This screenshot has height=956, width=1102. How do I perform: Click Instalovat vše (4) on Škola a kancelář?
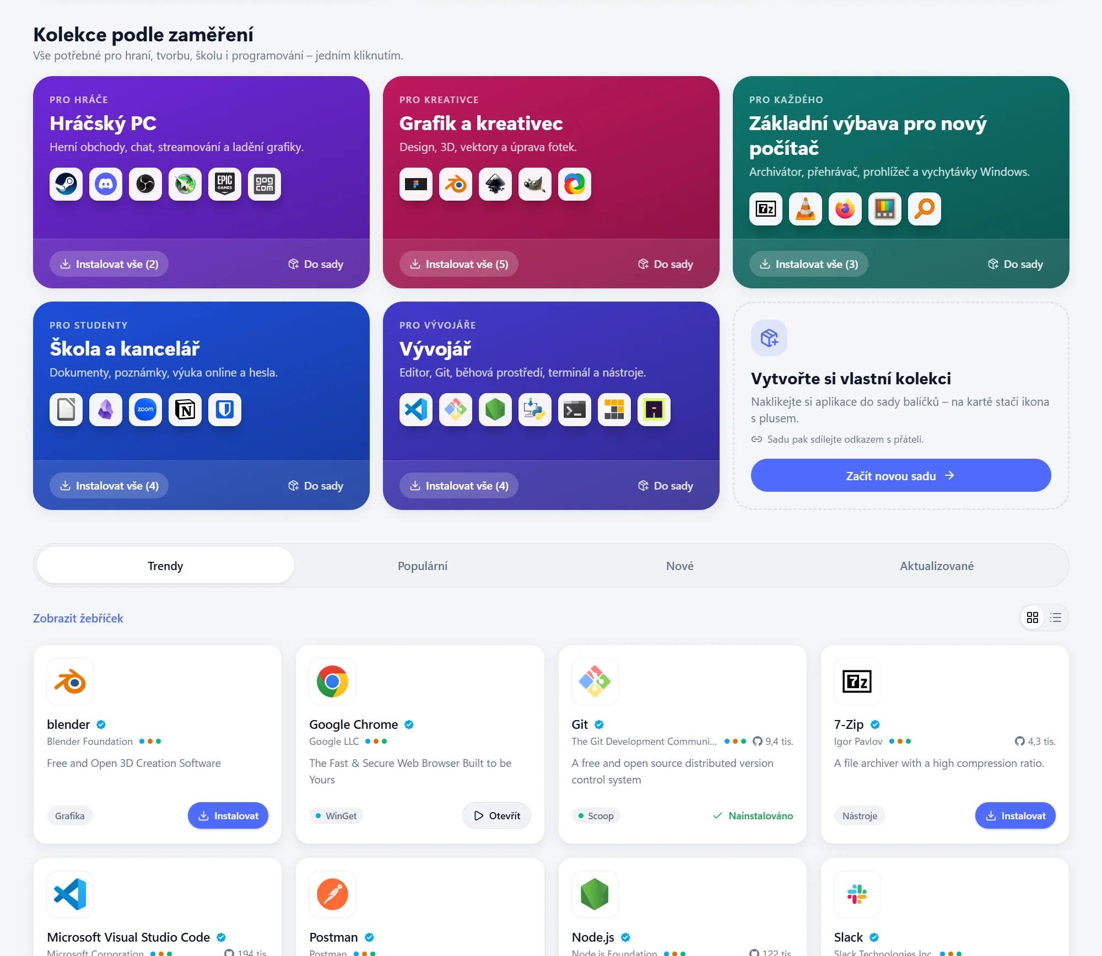pyautogui.click(x=109, y=486)
